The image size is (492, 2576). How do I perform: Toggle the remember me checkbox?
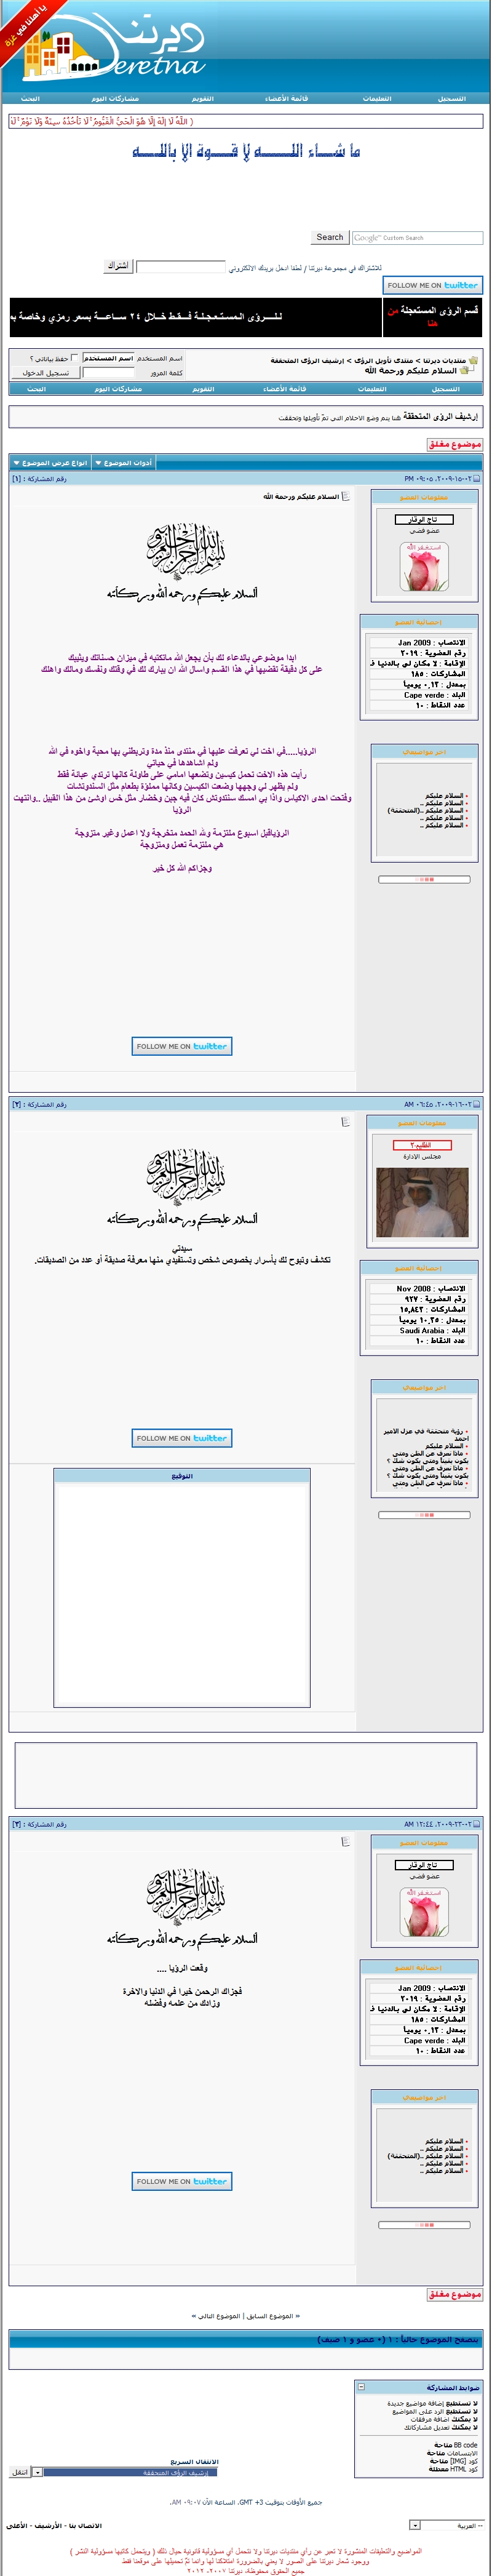[74, 358]
